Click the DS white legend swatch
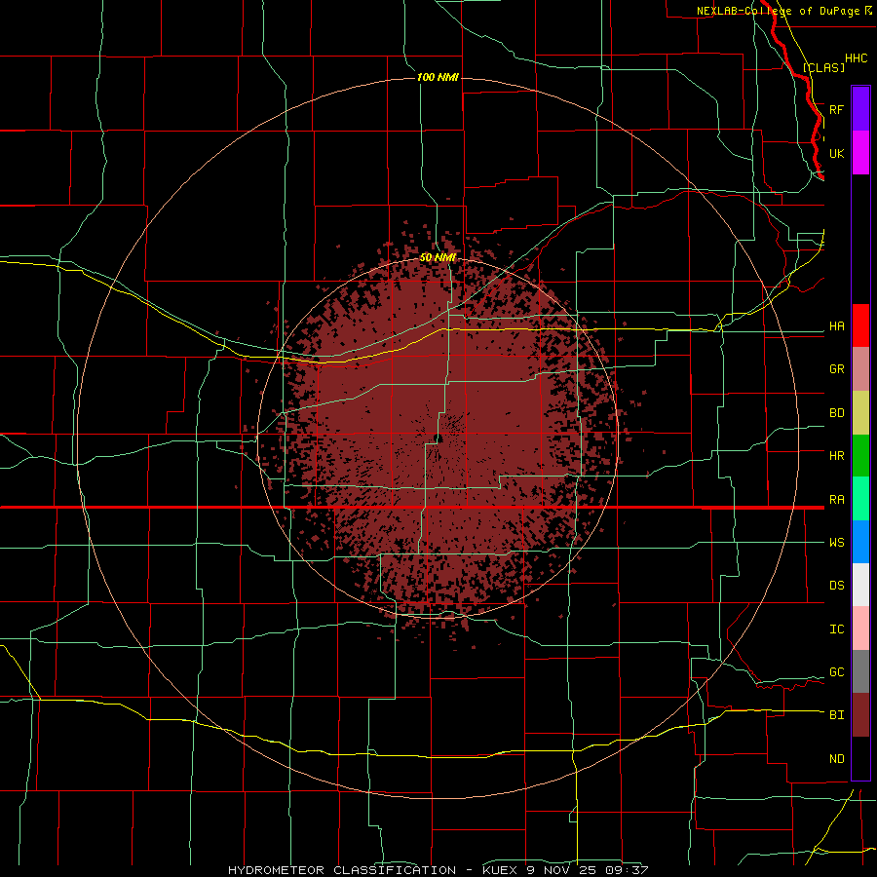 [860, 585]
